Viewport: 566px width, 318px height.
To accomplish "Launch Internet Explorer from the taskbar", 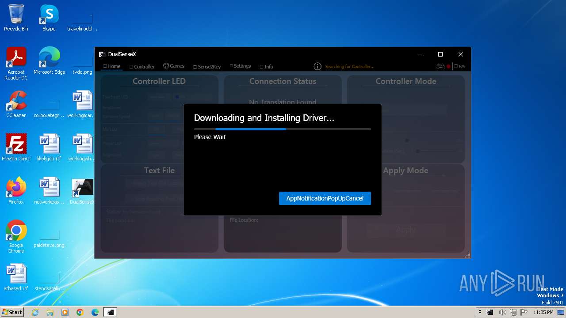I will [x=35, y=312].
